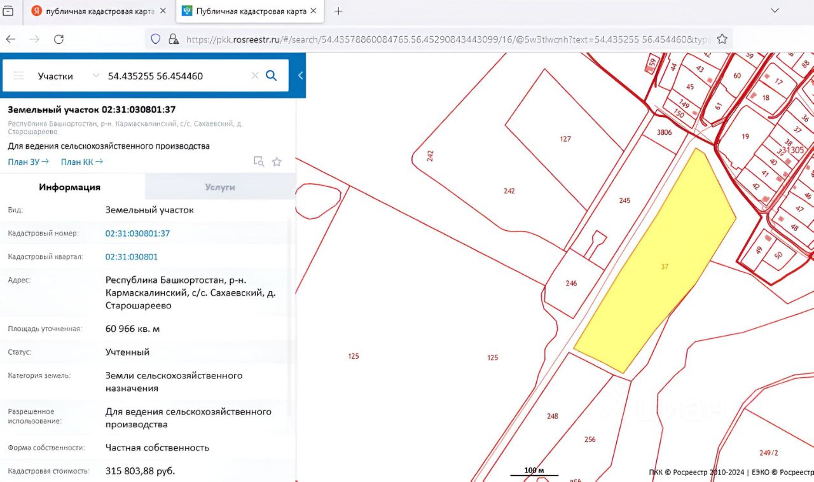The height and width of the screenshot is (482, 814).
Task: Bookmark this page with the star
Action: (722, 39)
